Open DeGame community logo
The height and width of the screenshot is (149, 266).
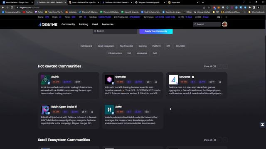pos(173,79)
